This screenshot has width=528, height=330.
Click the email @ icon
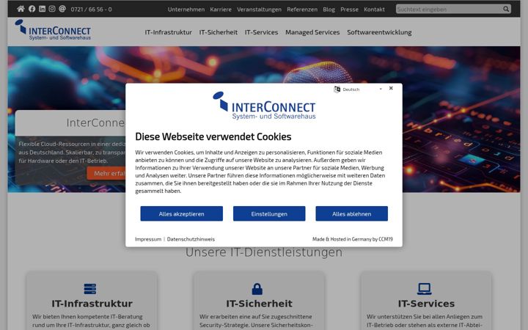click(62, 9)
